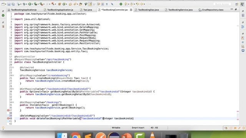This screenshot has width=246, height=138.
Task: Open Google Chrome from the Dock
Action: [75, 135]
